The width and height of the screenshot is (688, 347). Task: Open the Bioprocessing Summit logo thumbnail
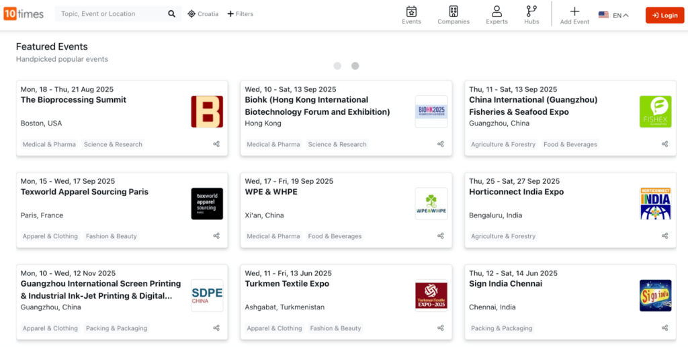click(207, 111)
